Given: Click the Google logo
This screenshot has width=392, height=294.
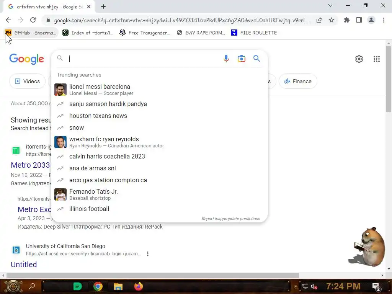Looking at the screenshot, I should point(26,59).
